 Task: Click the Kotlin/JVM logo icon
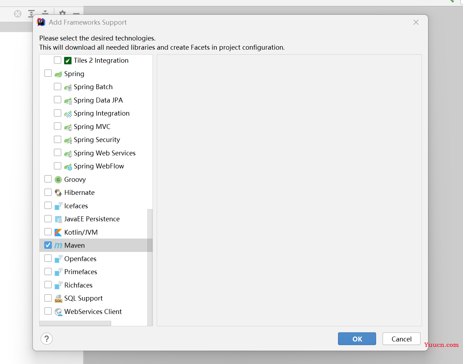coord(58,233)
